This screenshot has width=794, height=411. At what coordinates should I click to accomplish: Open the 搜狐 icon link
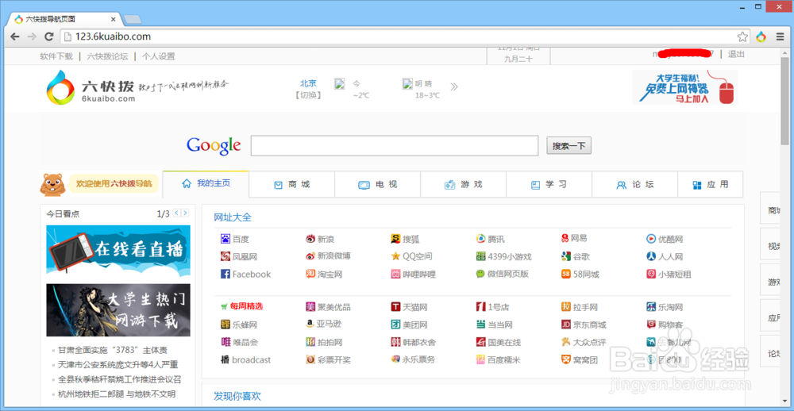395,239
